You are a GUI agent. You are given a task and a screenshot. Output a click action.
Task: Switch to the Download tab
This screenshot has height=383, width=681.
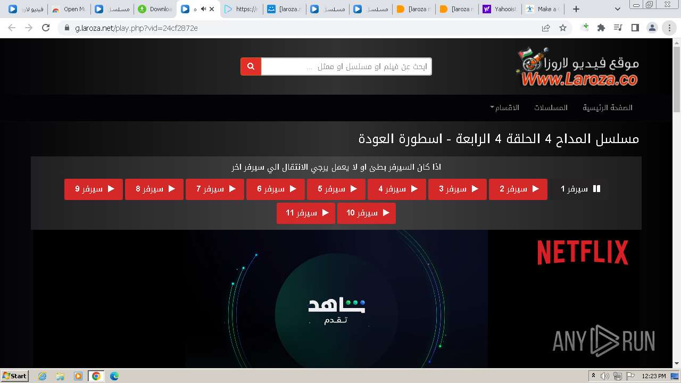pos(155,9)
